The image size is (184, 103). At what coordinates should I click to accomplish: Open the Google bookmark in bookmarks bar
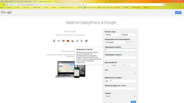click(x=8, y=7)
